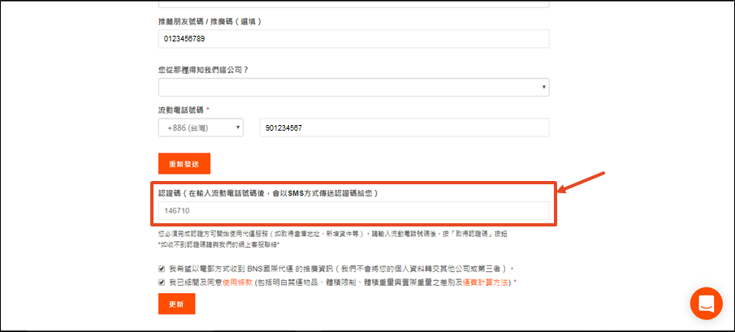Viewport: 735px width, 332px height.
Task: Focus the phone number field with 901234567
Action: click(404, 127)
